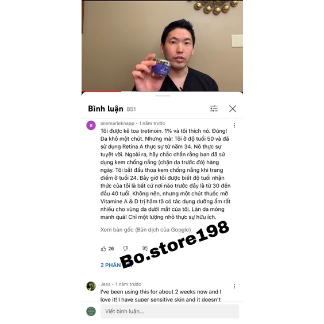Open Jess's profile picture

click(91, 286)
